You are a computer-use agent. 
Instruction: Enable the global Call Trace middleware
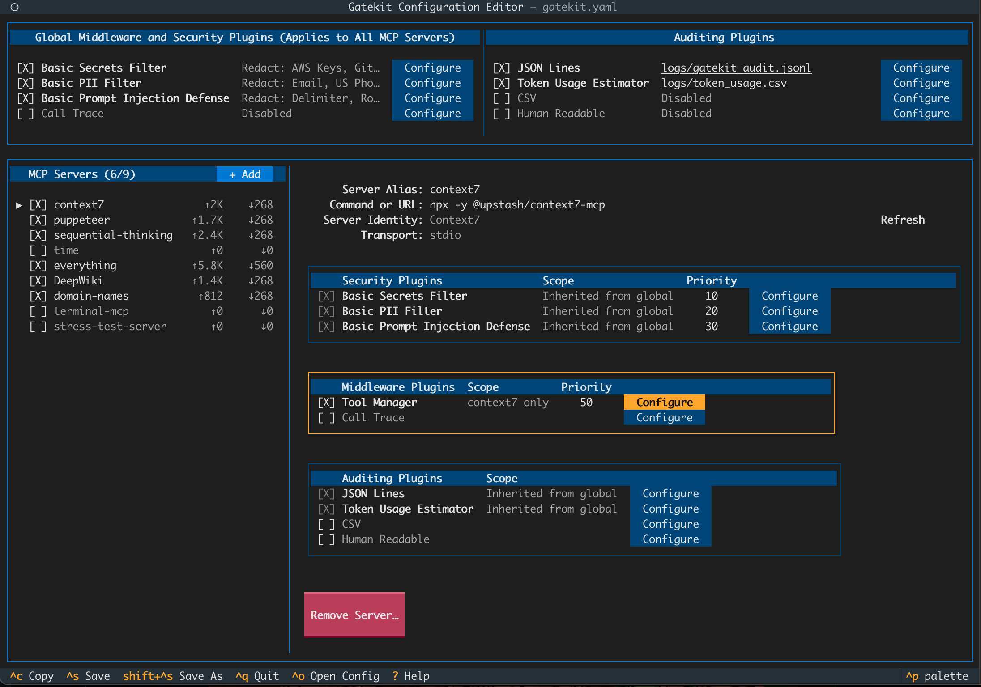(26, 113)
